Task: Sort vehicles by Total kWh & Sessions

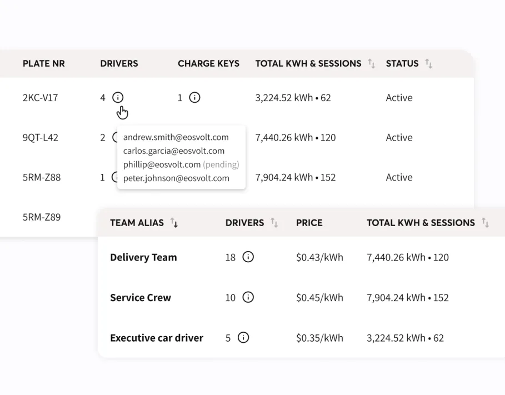Action: coord(371,63)
